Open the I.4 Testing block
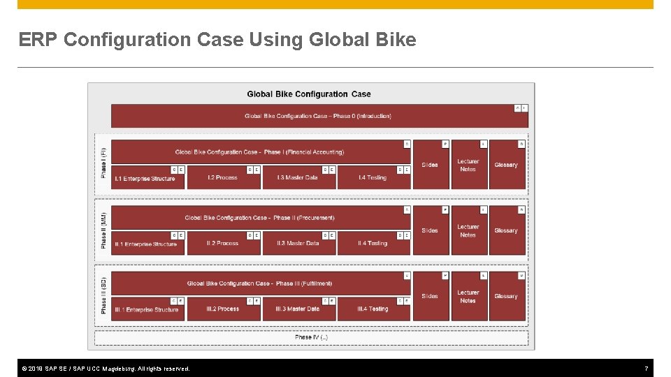 [x=374, y=177]
